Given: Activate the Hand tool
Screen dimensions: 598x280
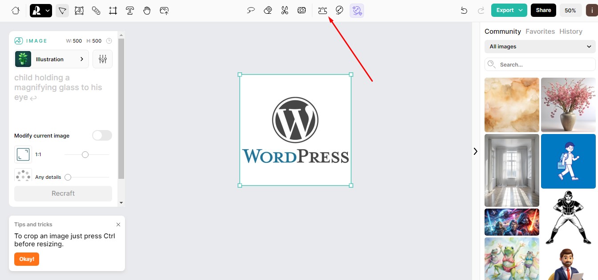Looking at the screenshot, I should 147,10.
